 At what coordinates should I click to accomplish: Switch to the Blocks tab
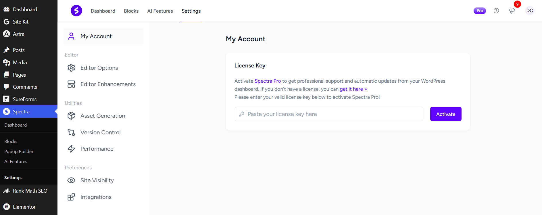(131, 11)
